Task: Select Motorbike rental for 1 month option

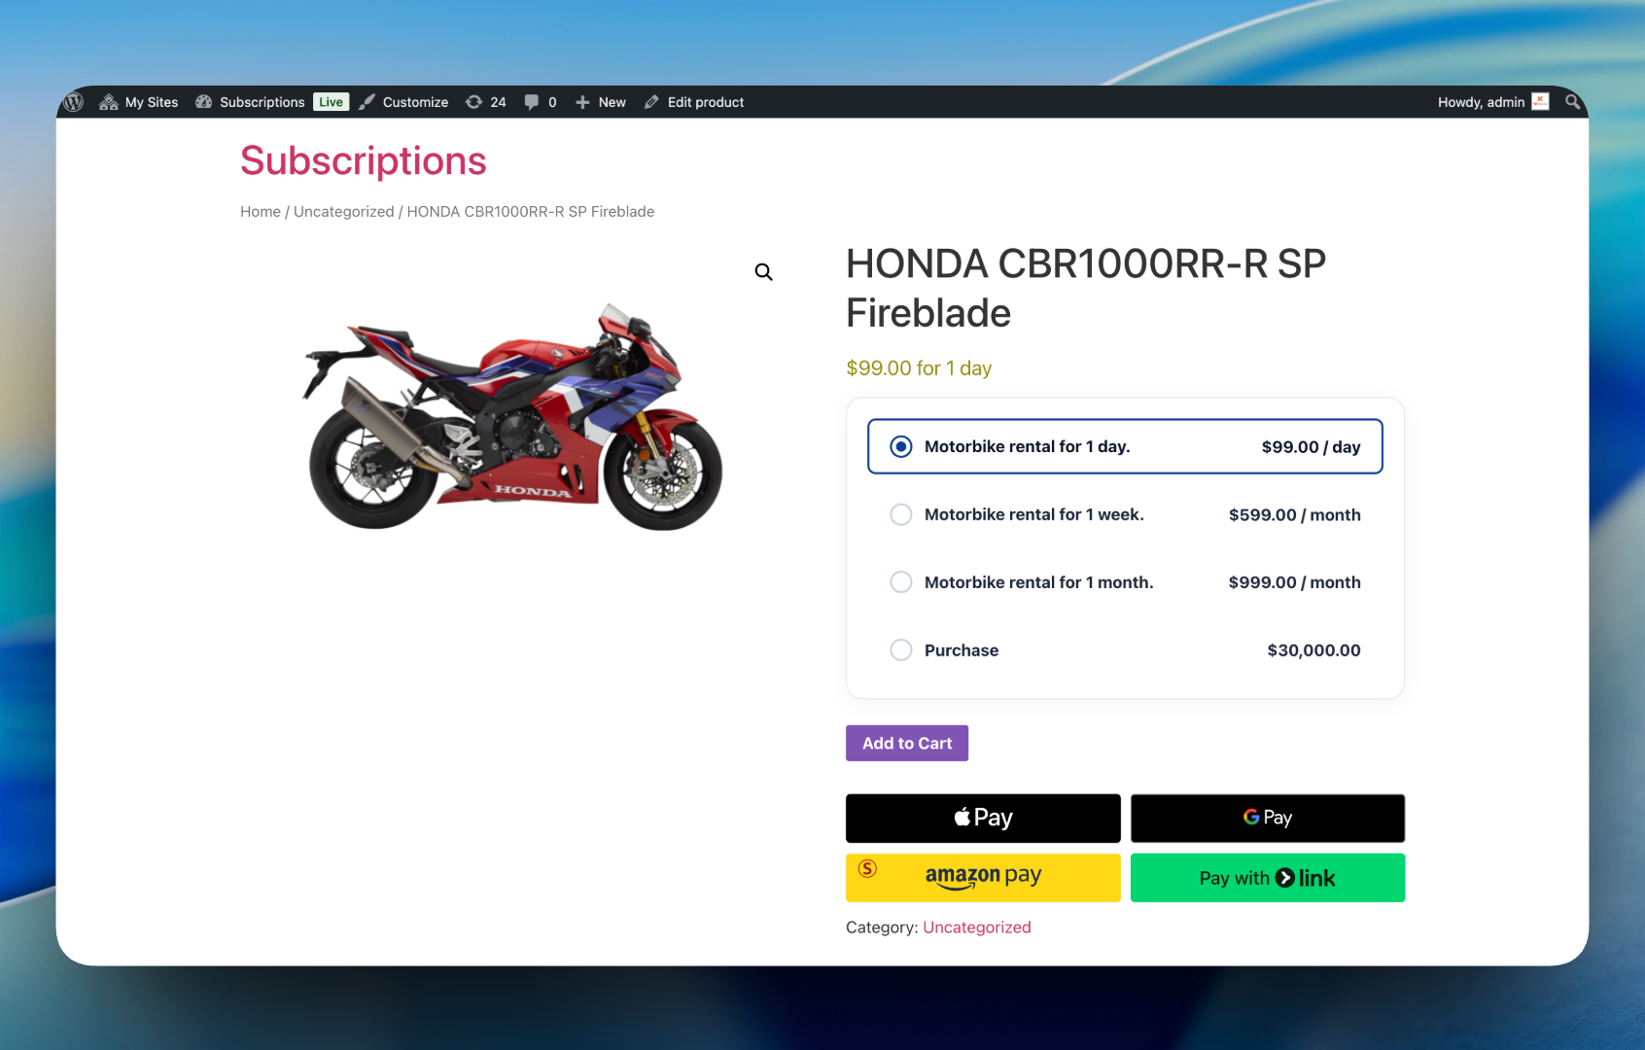Action: [x=1125, y=582]
